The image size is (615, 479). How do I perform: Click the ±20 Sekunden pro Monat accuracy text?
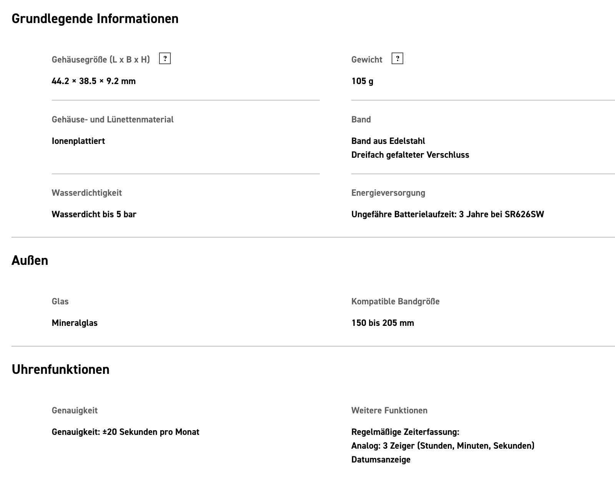pos(125,432)
